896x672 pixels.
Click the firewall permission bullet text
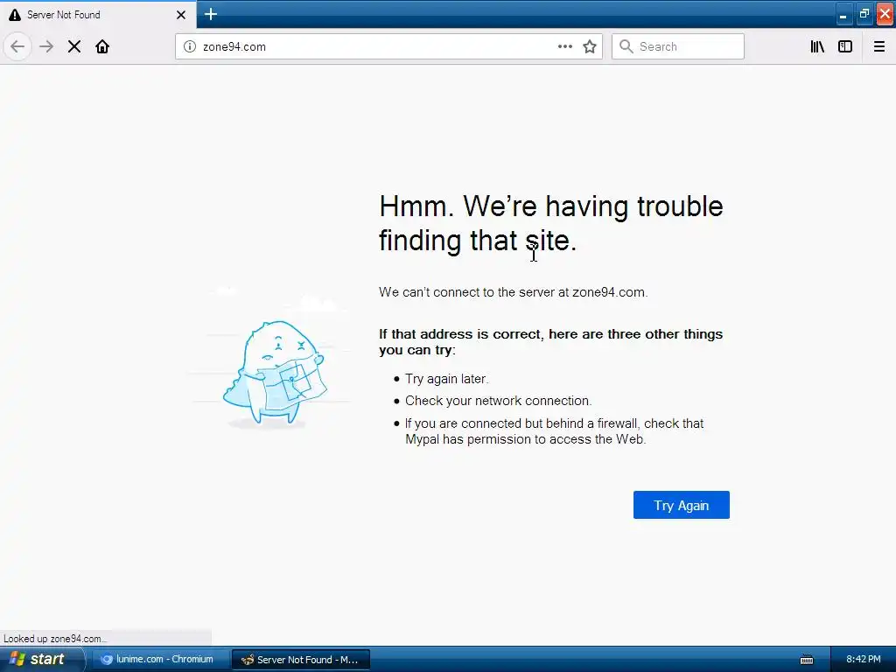(554, 431)
